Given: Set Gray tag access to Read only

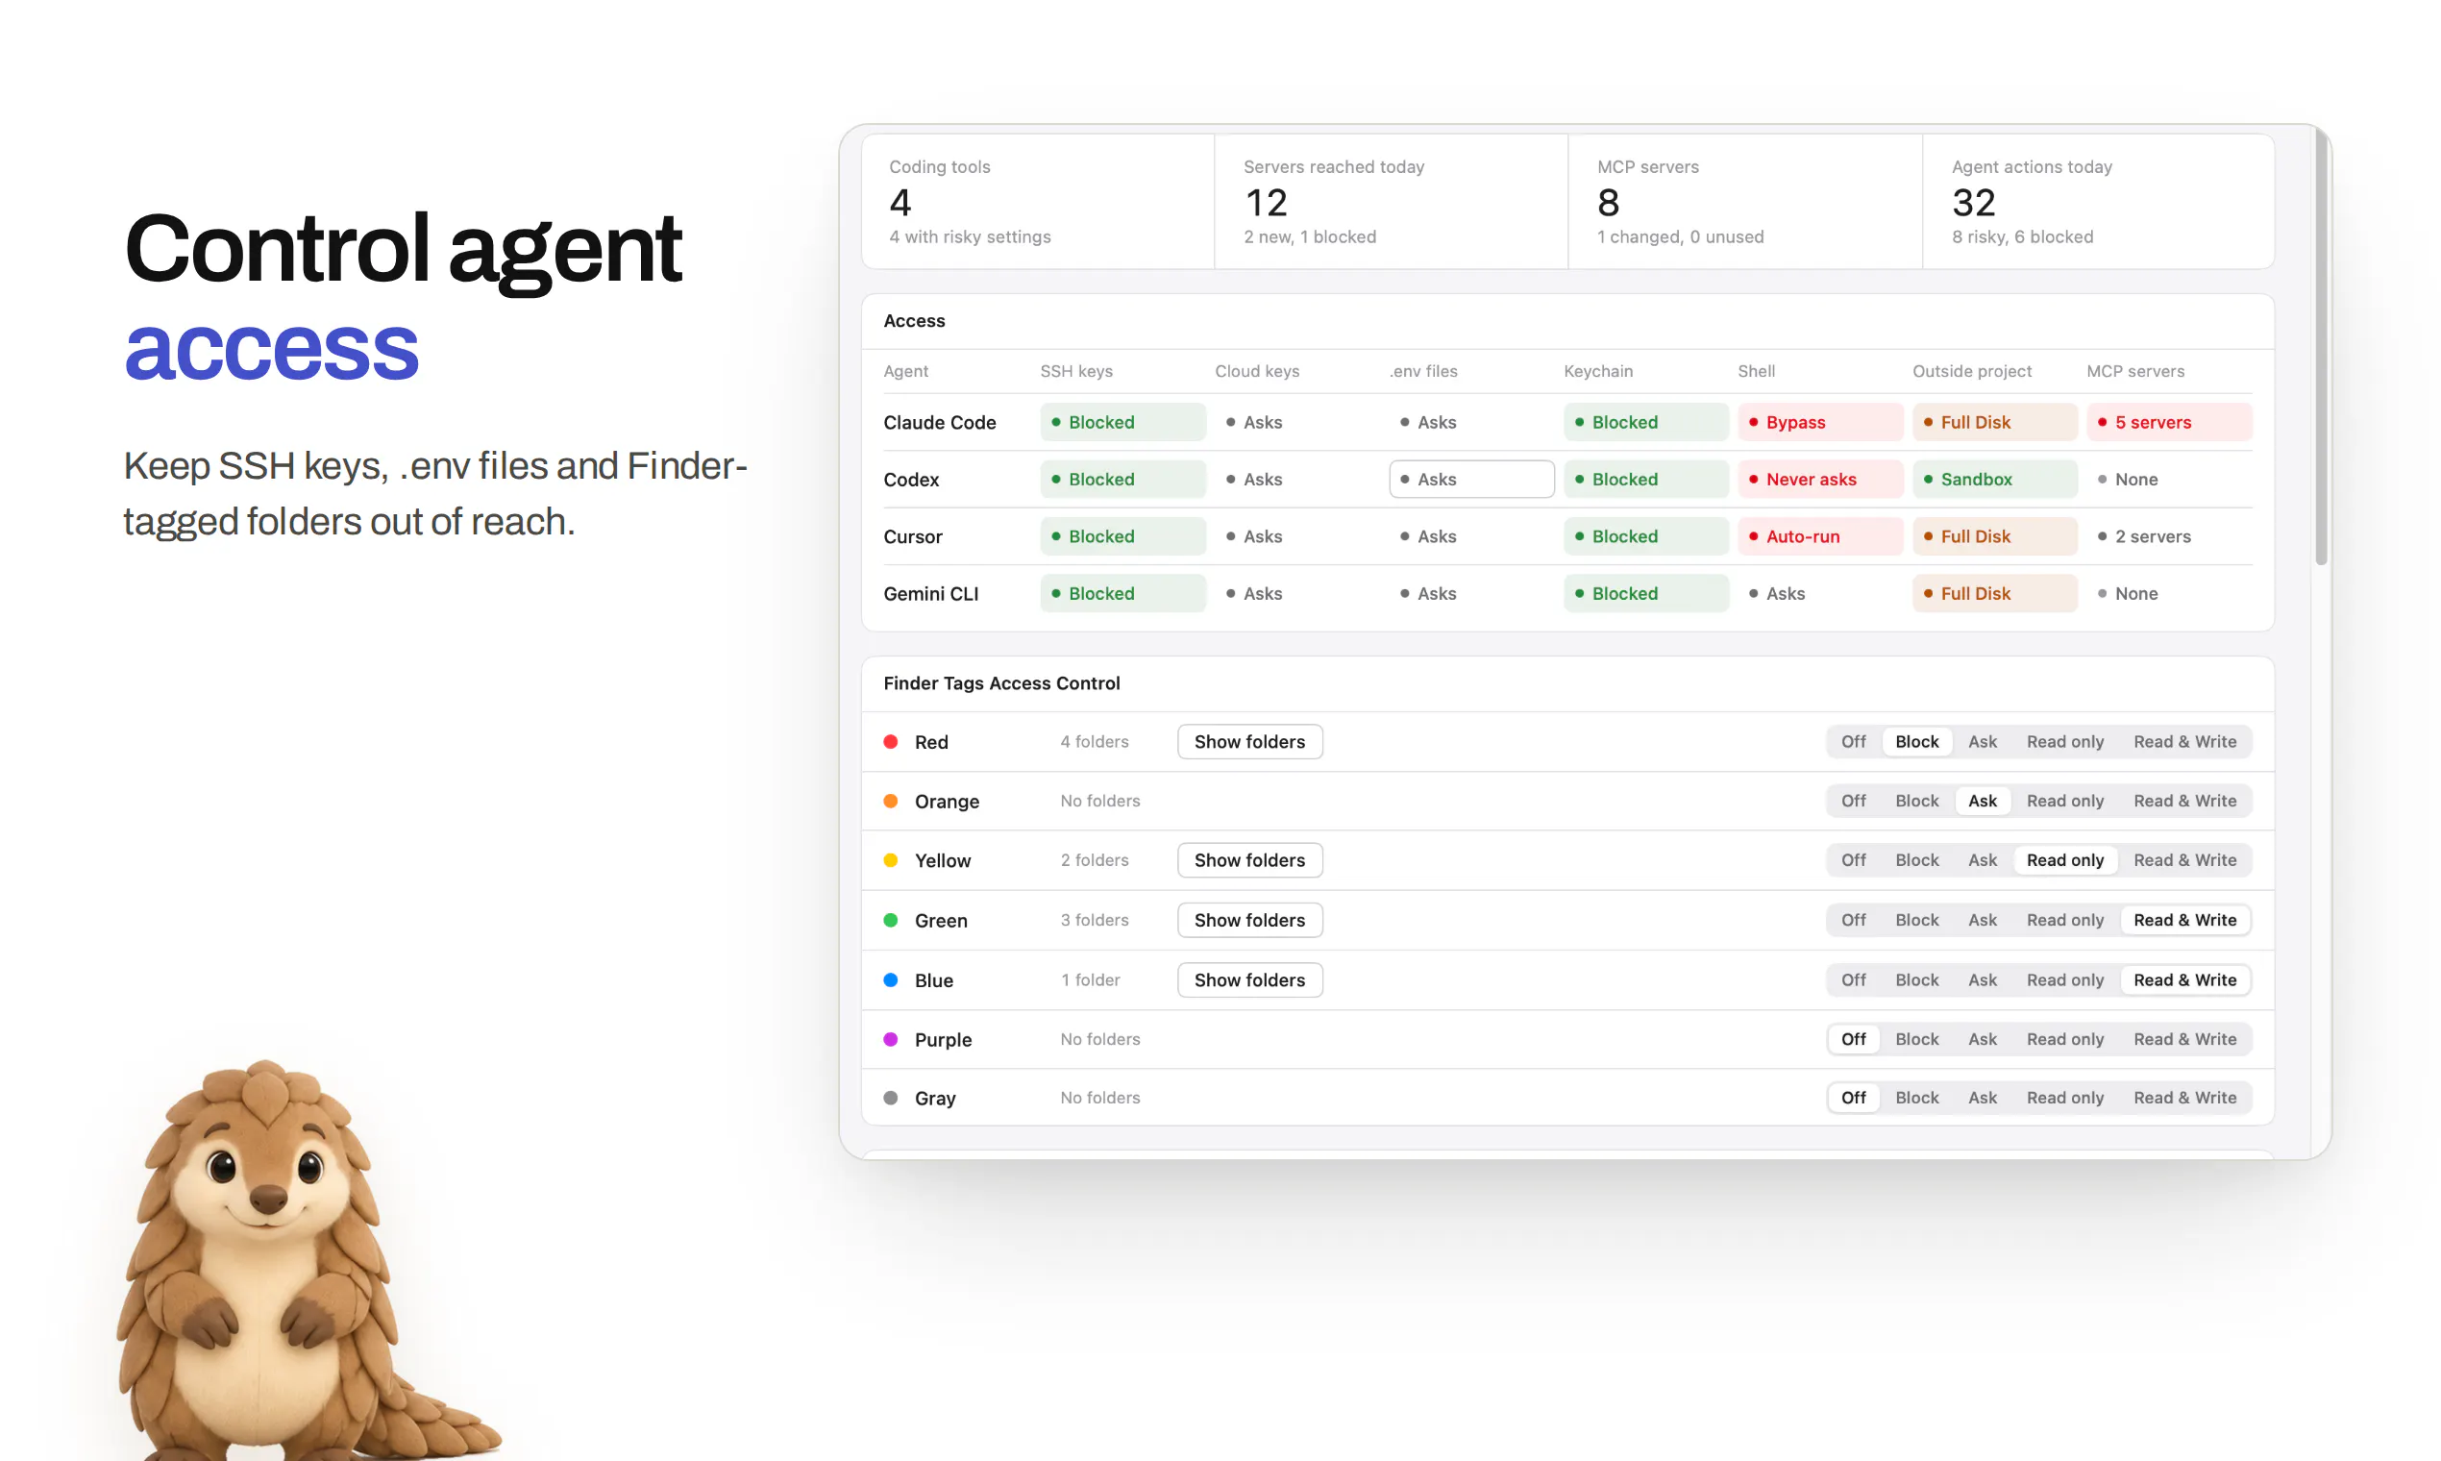Looking at the screenshot, I should pyautogui.click(x=2064, y=1097).
